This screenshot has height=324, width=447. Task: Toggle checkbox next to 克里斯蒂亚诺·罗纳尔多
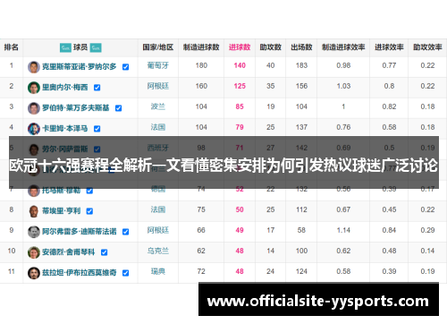tap(126, 67)
